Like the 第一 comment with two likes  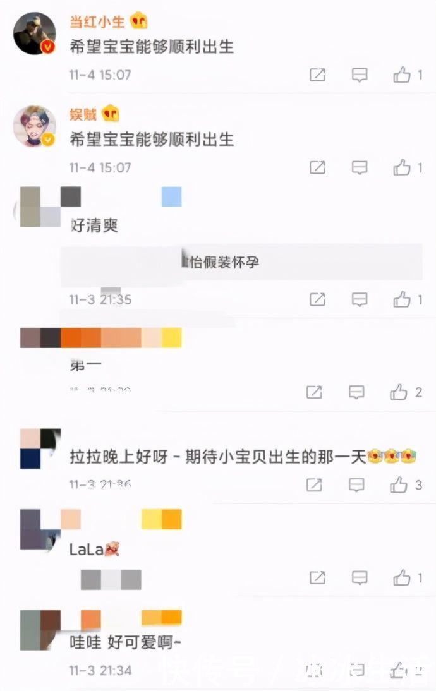pos(399,392)
